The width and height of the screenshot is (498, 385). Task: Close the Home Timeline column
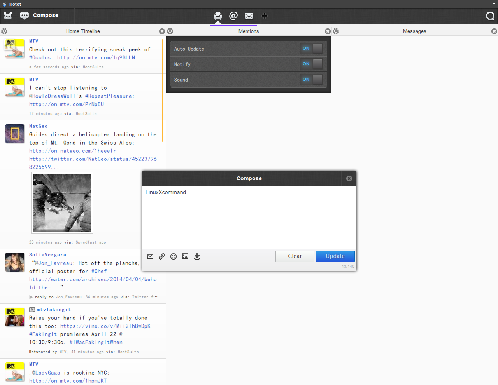point(162,31)
